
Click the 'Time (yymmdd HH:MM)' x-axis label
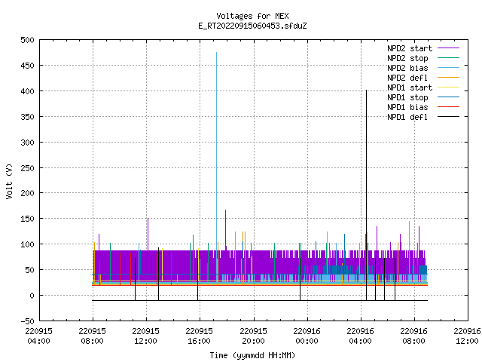[252, 355]
